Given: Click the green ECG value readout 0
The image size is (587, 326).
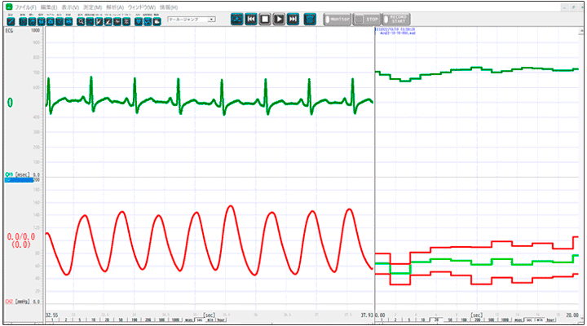Looking at the screenshot, I should (x=10, y=103).
